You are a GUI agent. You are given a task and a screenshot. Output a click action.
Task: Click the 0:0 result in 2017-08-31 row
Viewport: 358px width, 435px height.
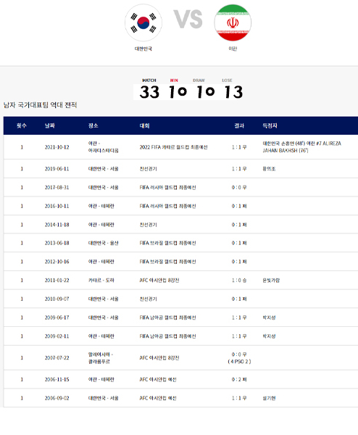click(x=239, y=188)
